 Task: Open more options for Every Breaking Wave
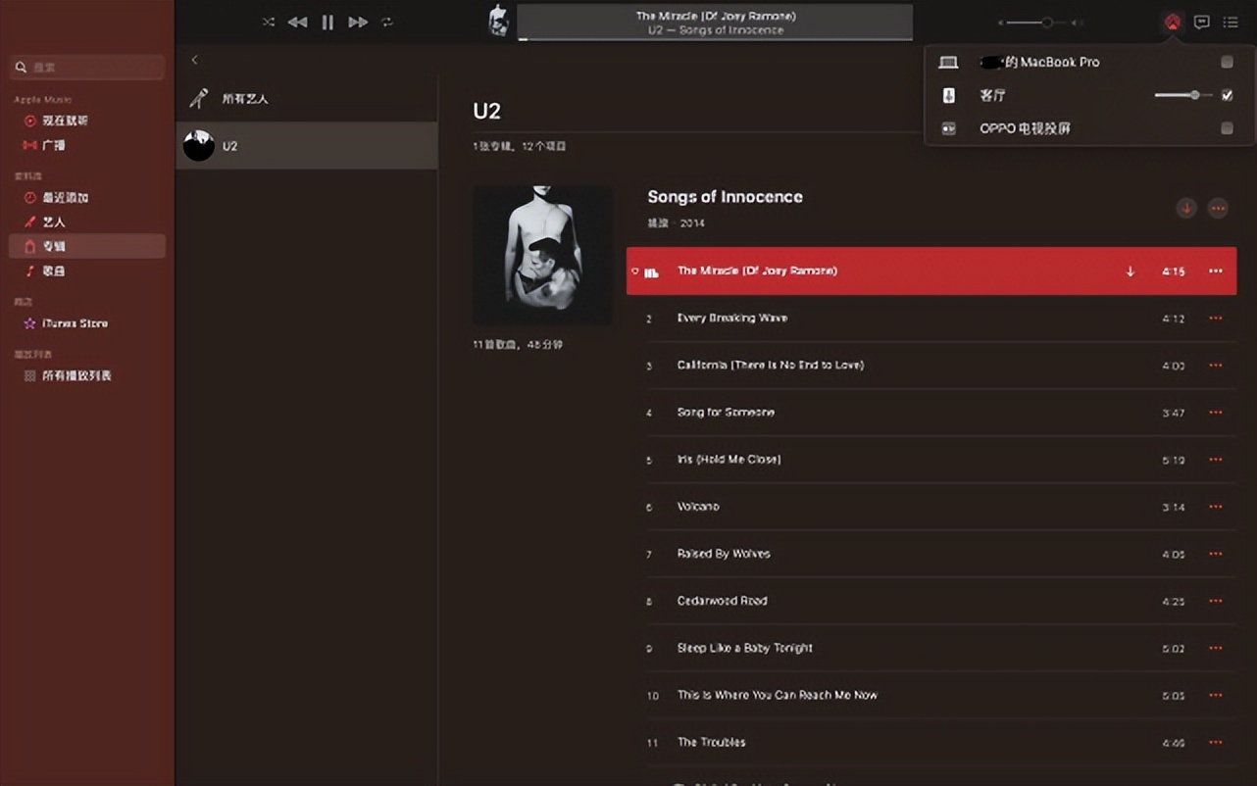[1216, 319]
